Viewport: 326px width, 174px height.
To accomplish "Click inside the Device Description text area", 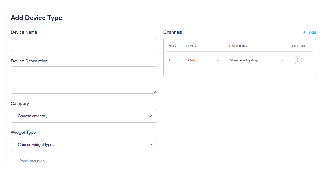I will pos(84,80).
